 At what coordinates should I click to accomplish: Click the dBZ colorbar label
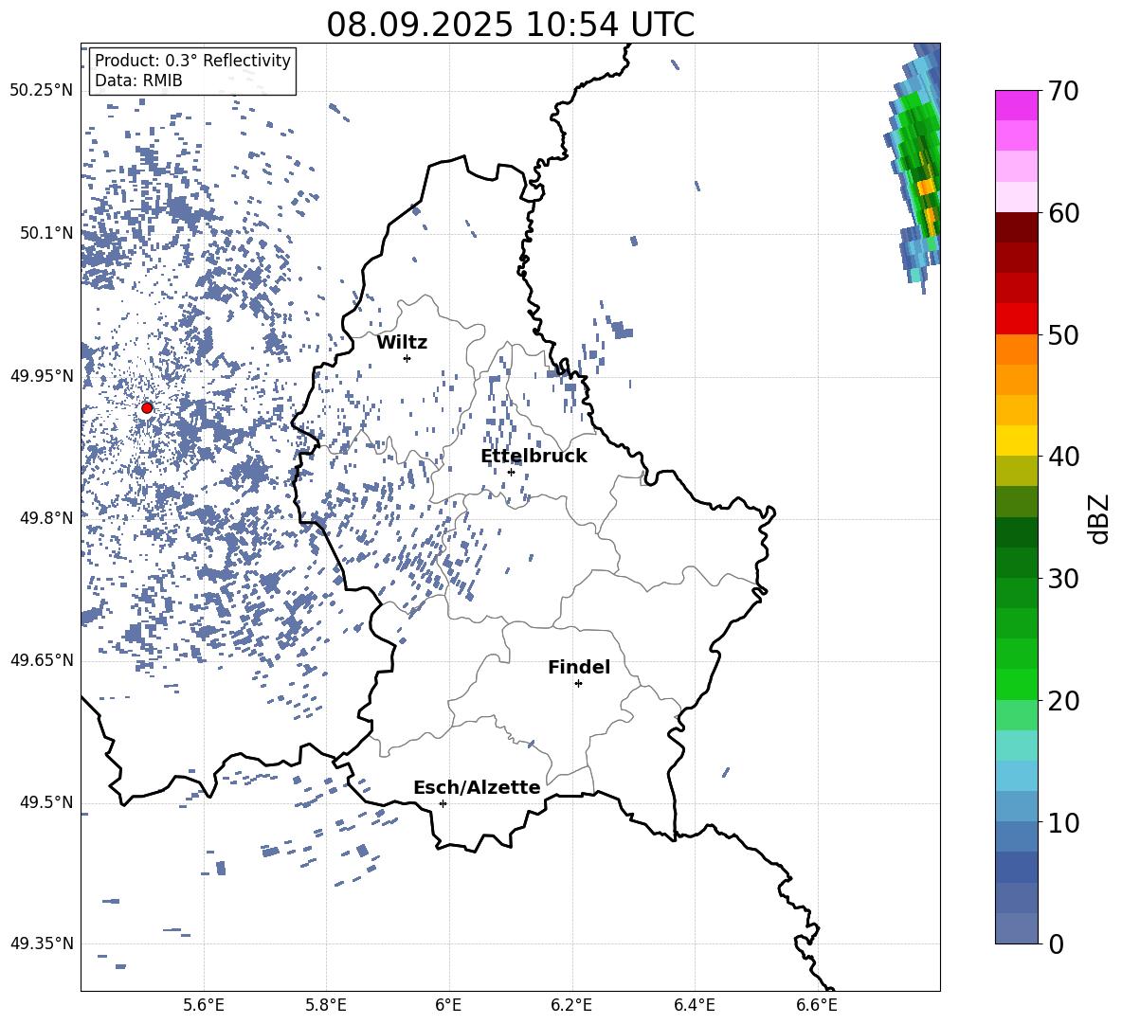(x=1098, y=518)
